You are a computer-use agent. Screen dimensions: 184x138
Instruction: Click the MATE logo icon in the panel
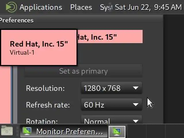click(11, 7)
